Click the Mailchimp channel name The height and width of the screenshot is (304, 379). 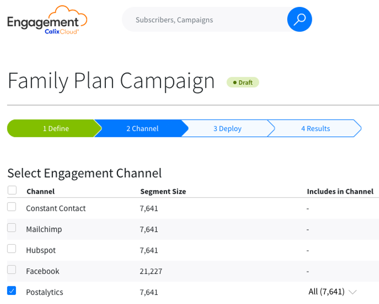(44, 229)
